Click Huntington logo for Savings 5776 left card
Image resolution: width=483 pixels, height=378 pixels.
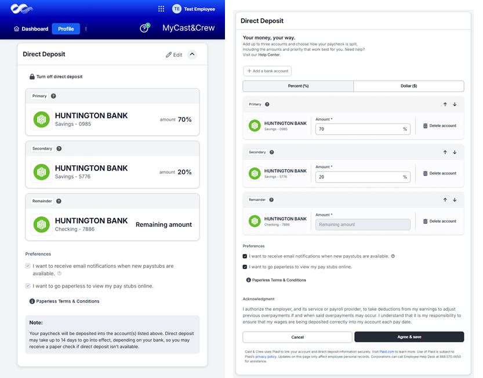pyautogui.click(x=42, y=172)
